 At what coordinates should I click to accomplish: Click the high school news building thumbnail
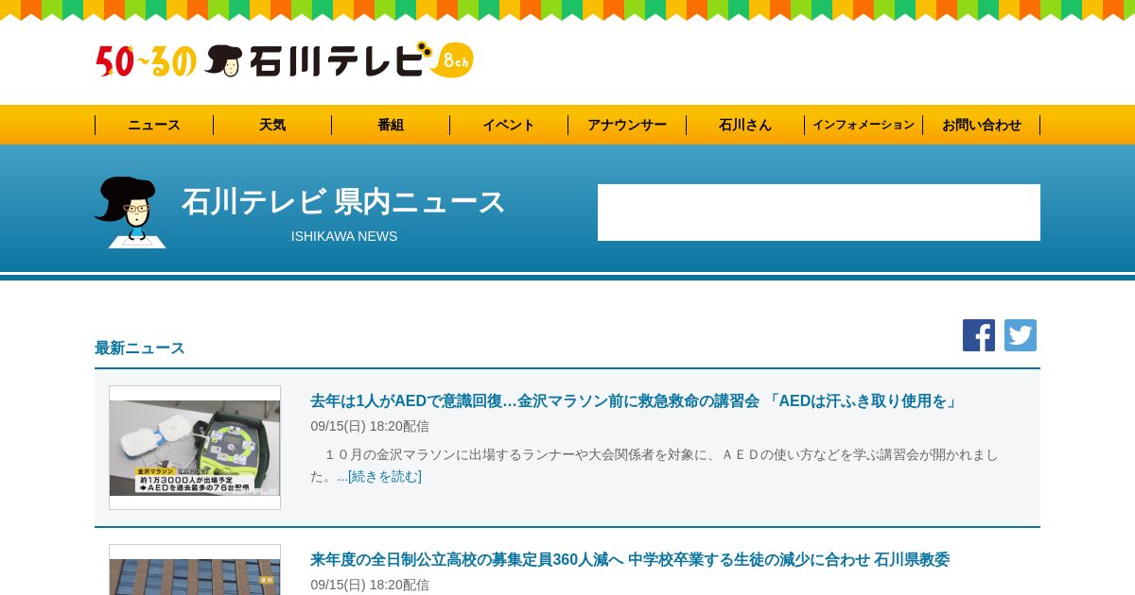point(195,569)
